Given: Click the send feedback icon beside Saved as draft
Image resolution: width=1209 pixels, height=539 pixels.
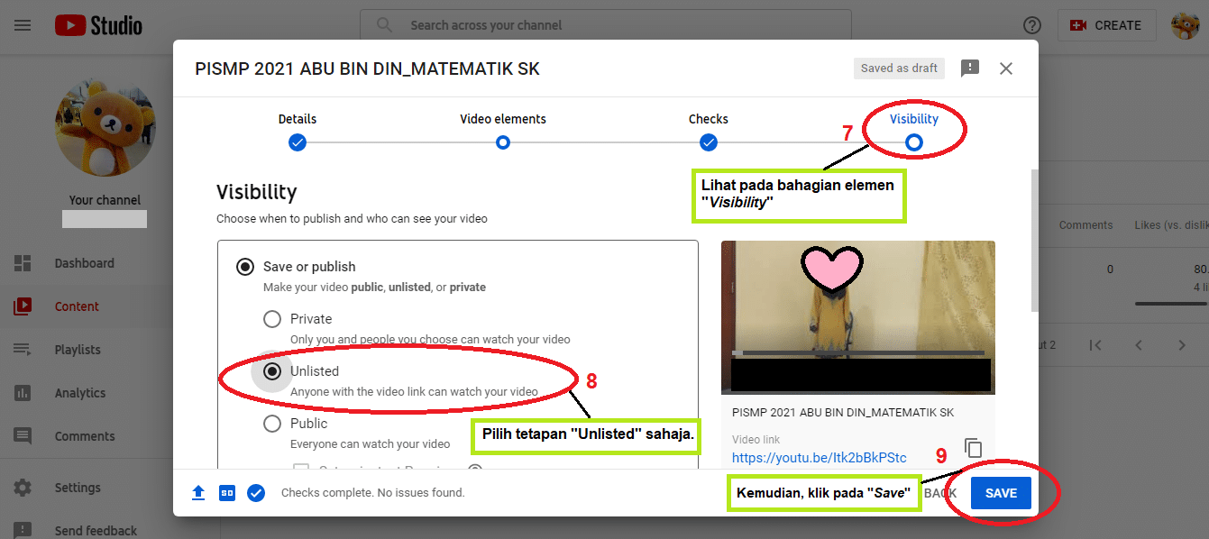Looking at the screenshot, I should pos(970,69).
